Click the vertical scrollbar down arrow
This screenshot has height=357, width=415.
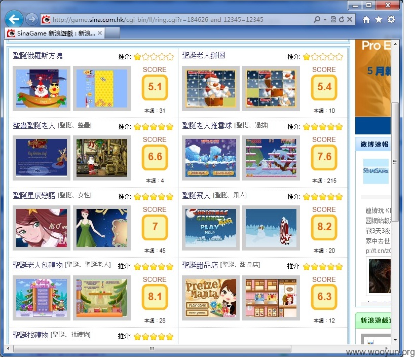395,340
